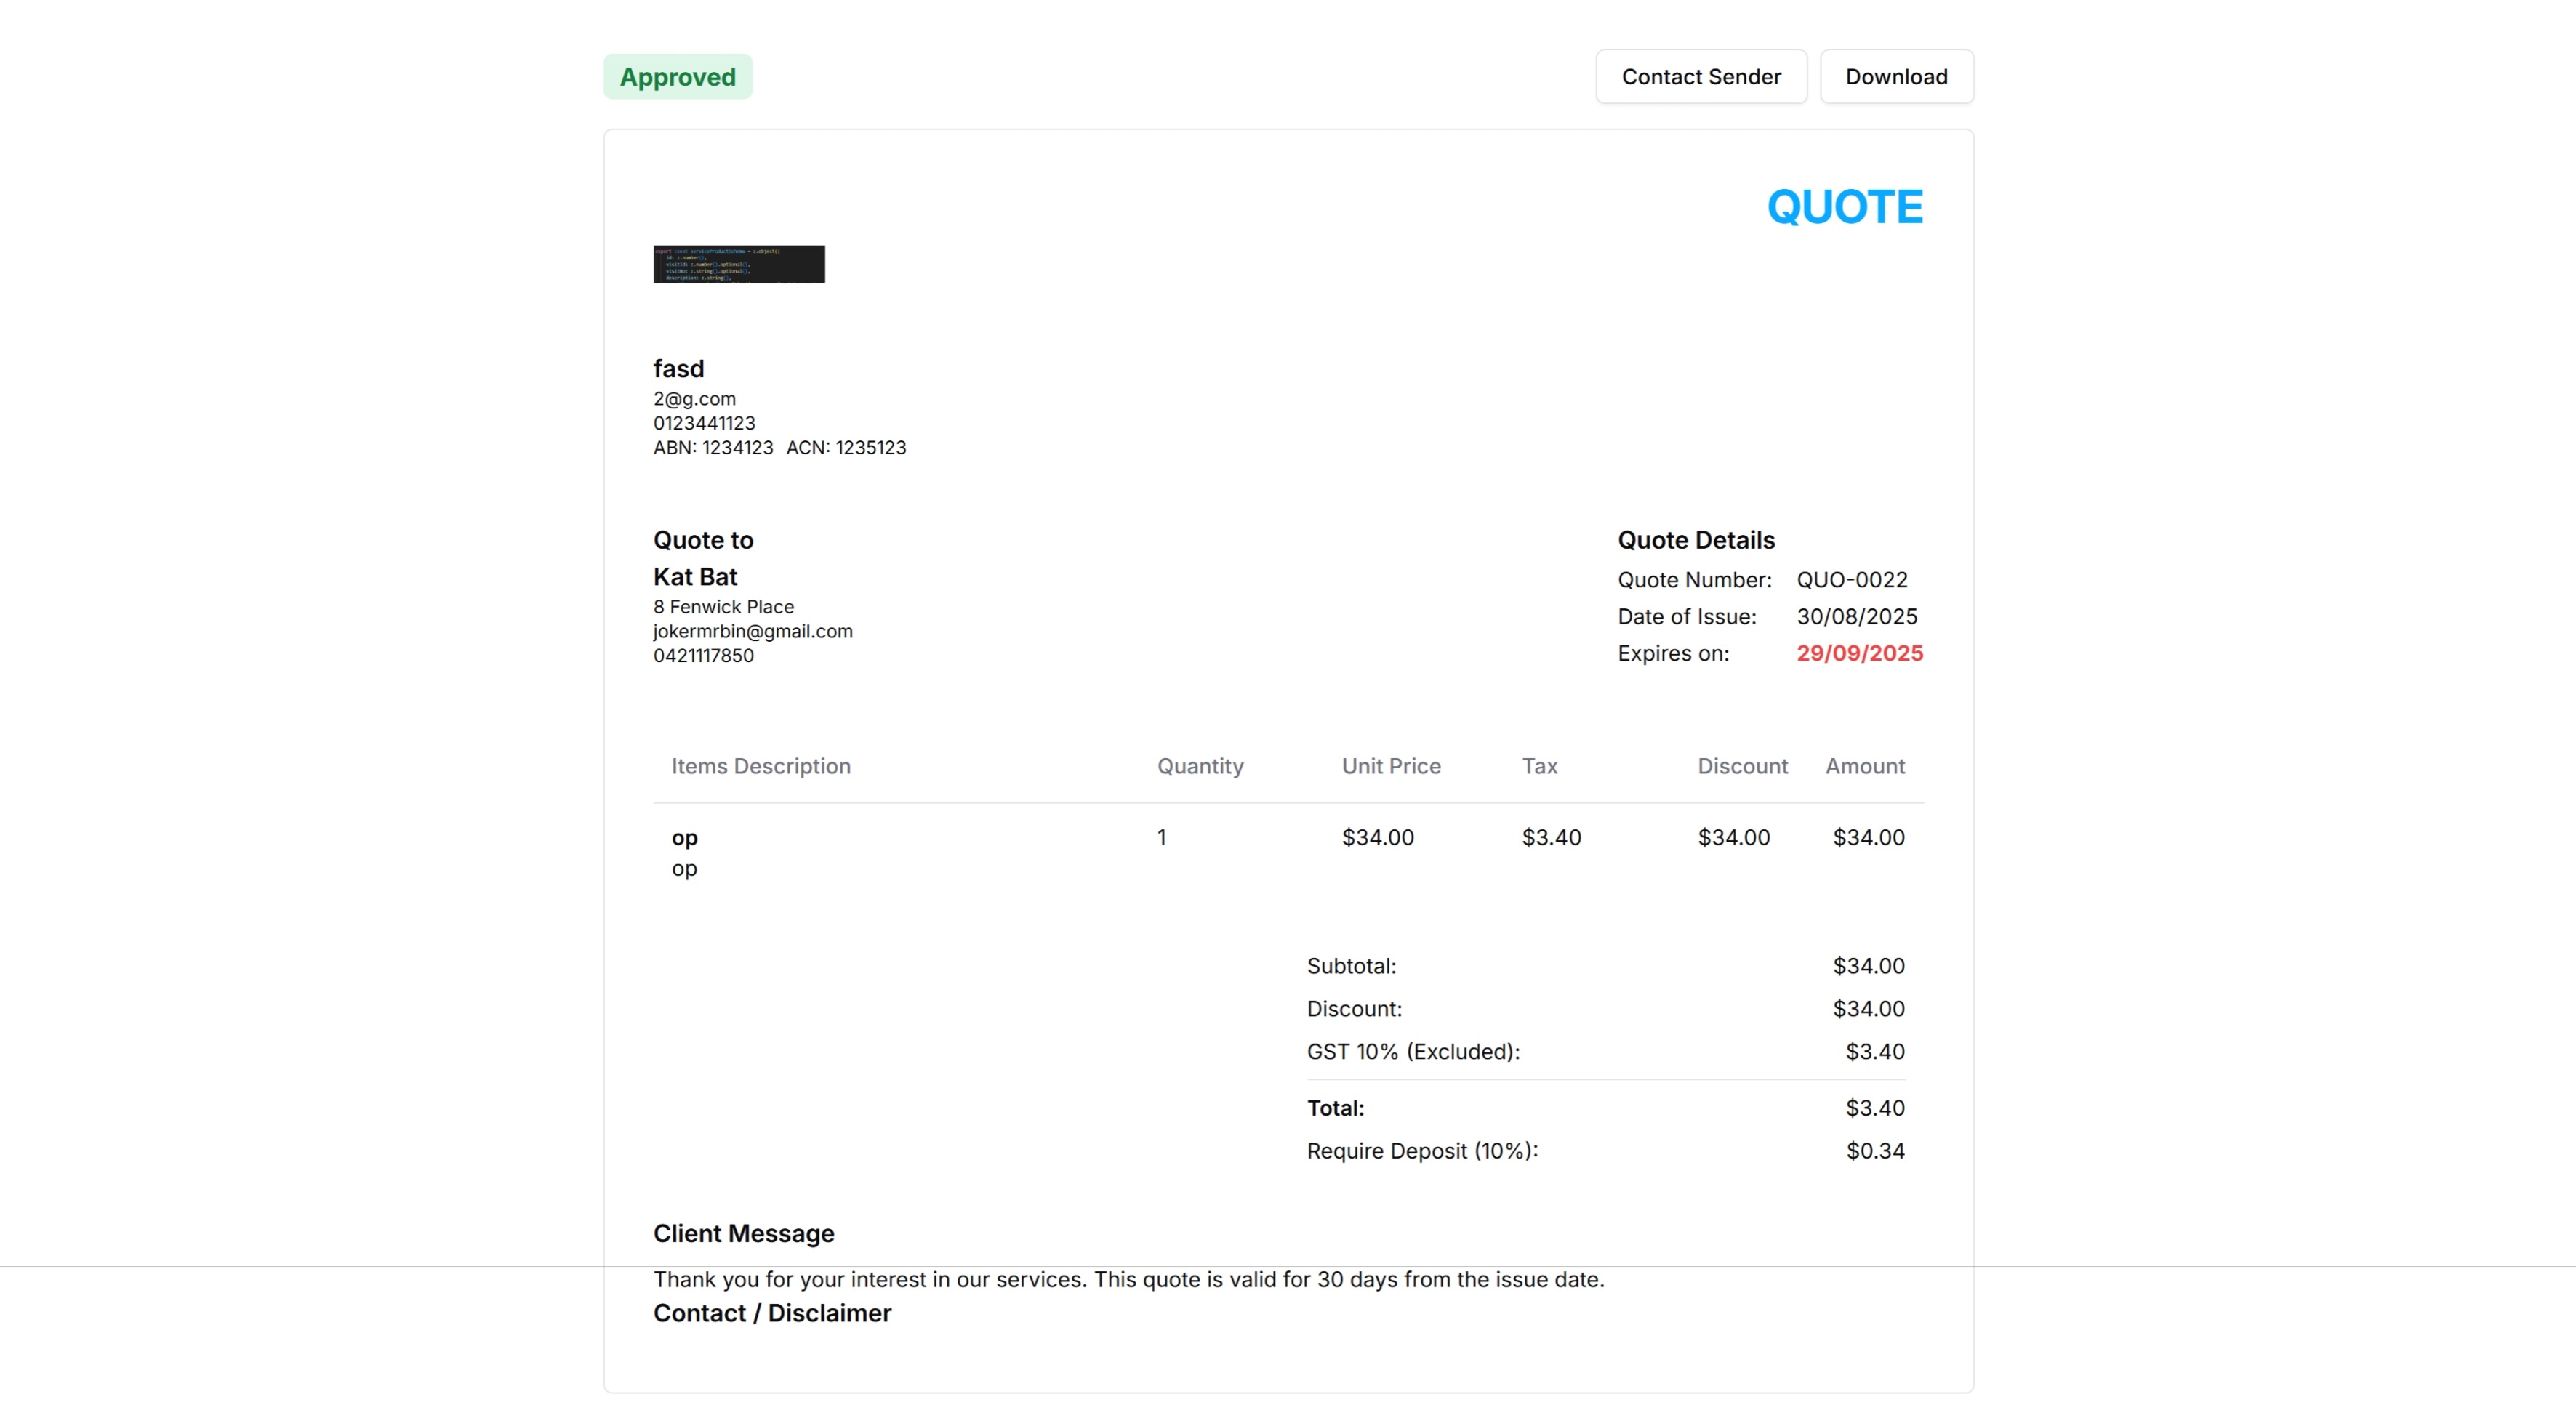Click the Contact Sender button
The image size is (2576, 1418).
[1700, 77]
